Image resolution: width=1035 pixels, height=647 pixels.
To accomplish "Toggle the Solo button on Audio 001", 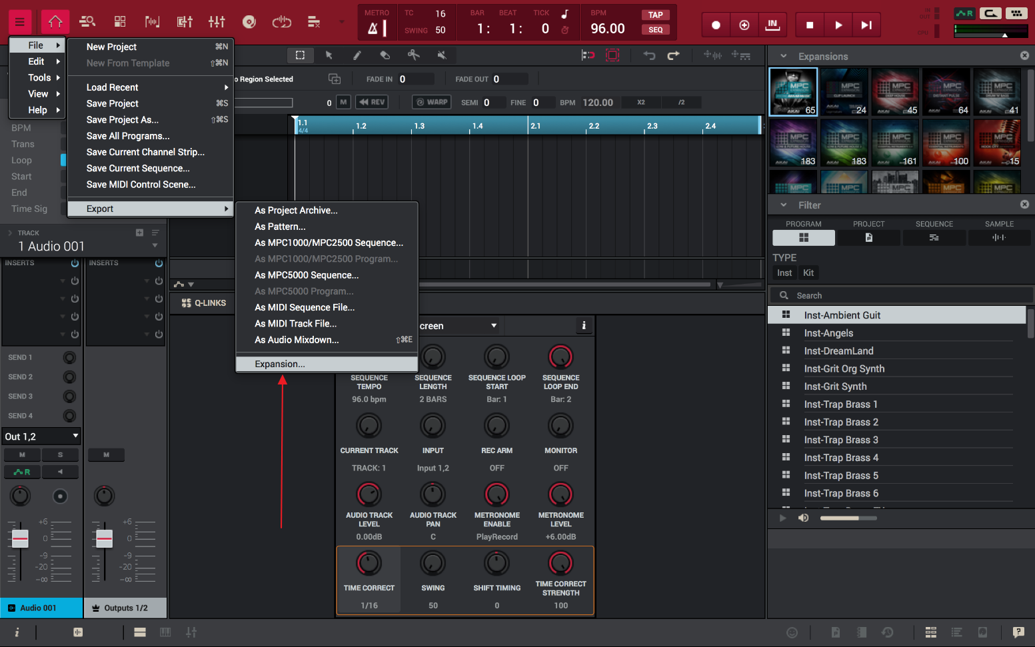I will click(x=60, y=454).
